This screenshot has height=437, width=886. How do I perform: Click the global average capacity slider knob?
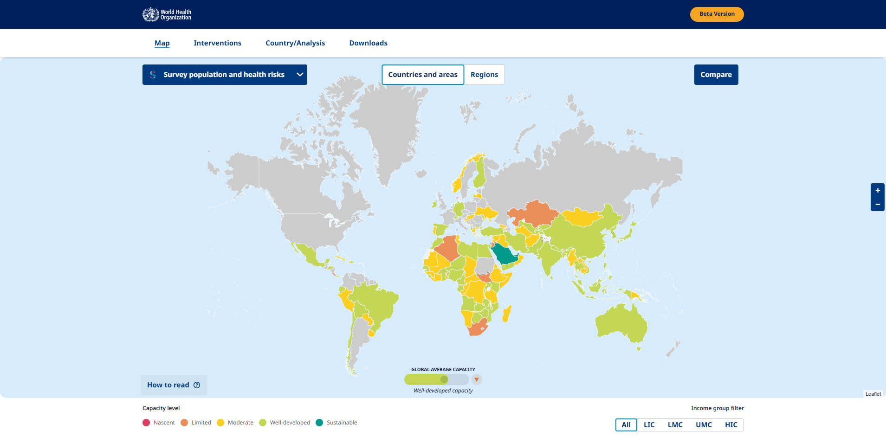pos(444,379)
